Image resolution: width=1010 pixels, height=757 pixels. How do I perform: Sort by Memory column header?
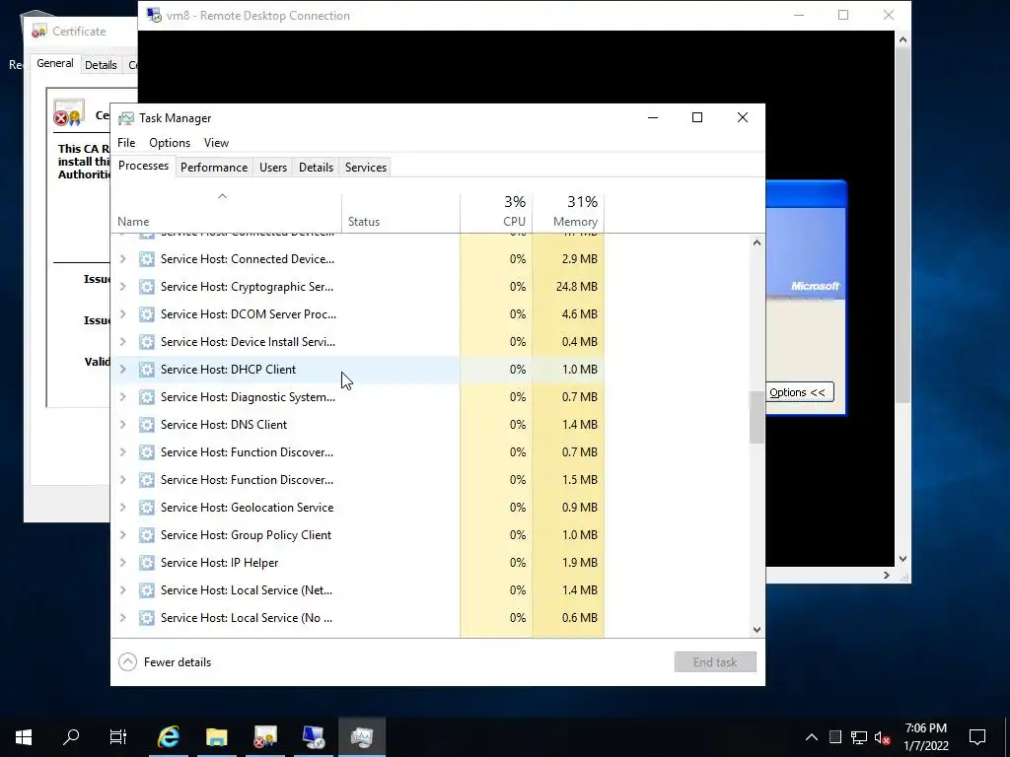569,213
